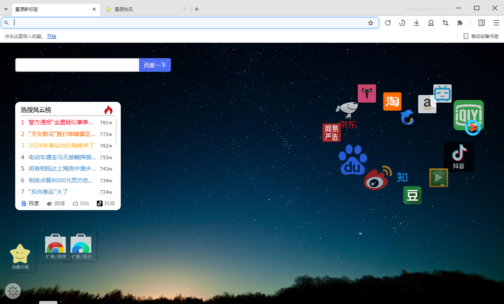Click the 开始 import bookmarks link
Viewport: 504px width, 304px height.
click(x=52, y=36)
